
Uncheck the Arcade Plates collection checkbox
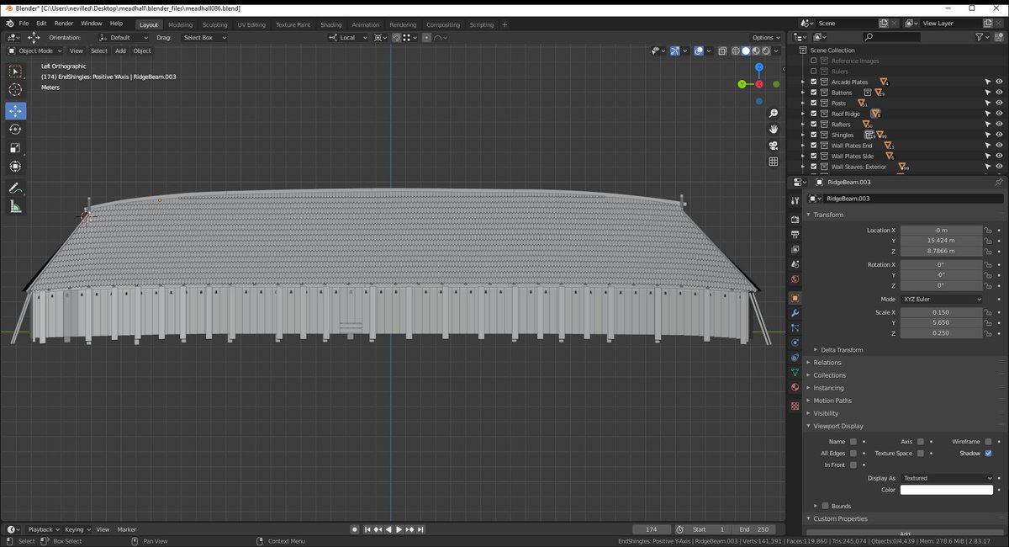(x=813, y=82)
